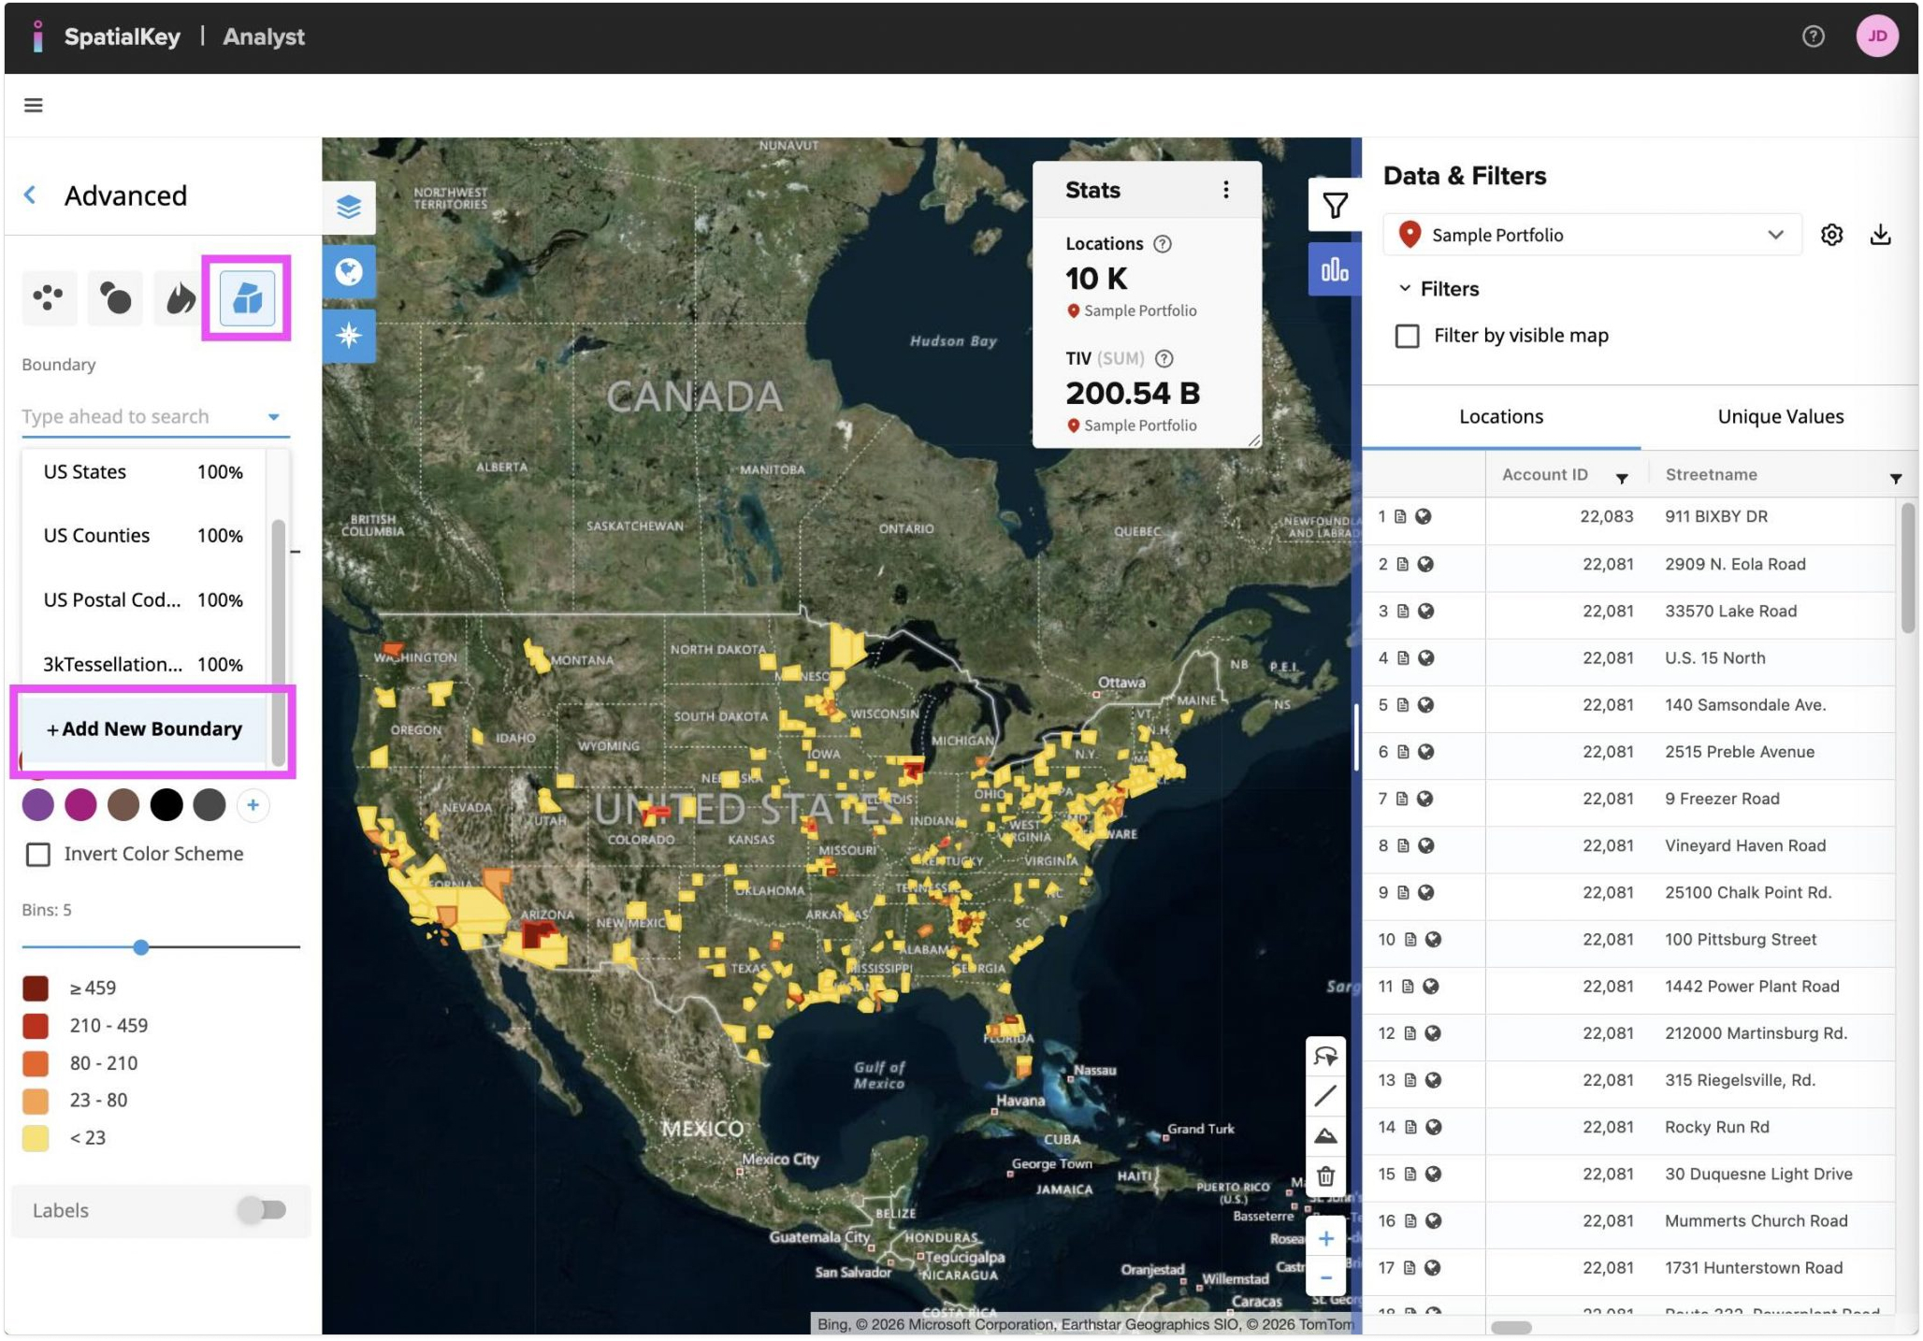Click Add New Boundary button
Image resolution: width=1923 pixels, height=1341 pixels.
pos(145,729)
